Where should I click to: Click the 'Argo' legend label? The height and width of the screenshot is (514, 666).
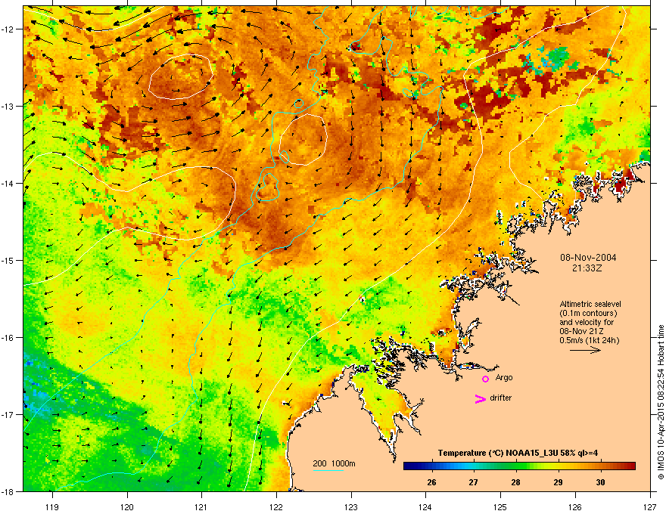(504, 377)
